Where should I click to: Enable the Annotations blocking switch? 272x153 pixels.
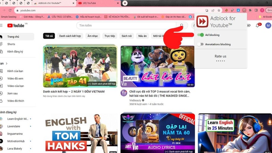pyautogui.click(x=200, y=44)
